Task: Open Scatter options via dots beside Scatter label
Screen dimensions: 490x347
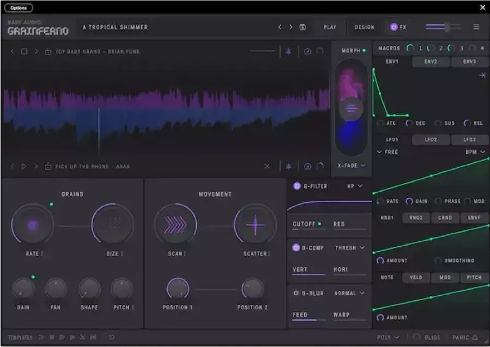Action: (x=269, y=254)
